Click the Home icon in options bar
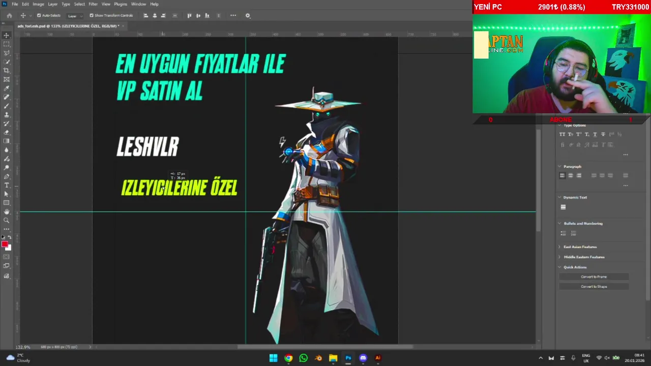 [x=9, y=15]
